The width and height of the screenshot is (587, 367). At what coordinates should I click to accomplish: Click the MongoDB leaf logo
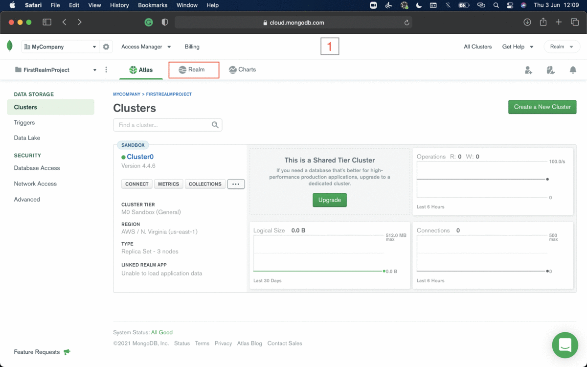(9, 45)
